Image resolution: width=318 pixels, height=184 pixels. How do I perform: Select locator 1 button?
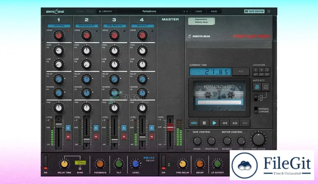[x=256, y=70]
